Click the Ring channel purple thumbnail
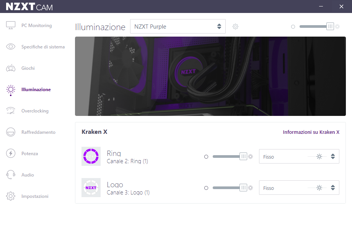The image size is (352, 244). click(91, 156)
